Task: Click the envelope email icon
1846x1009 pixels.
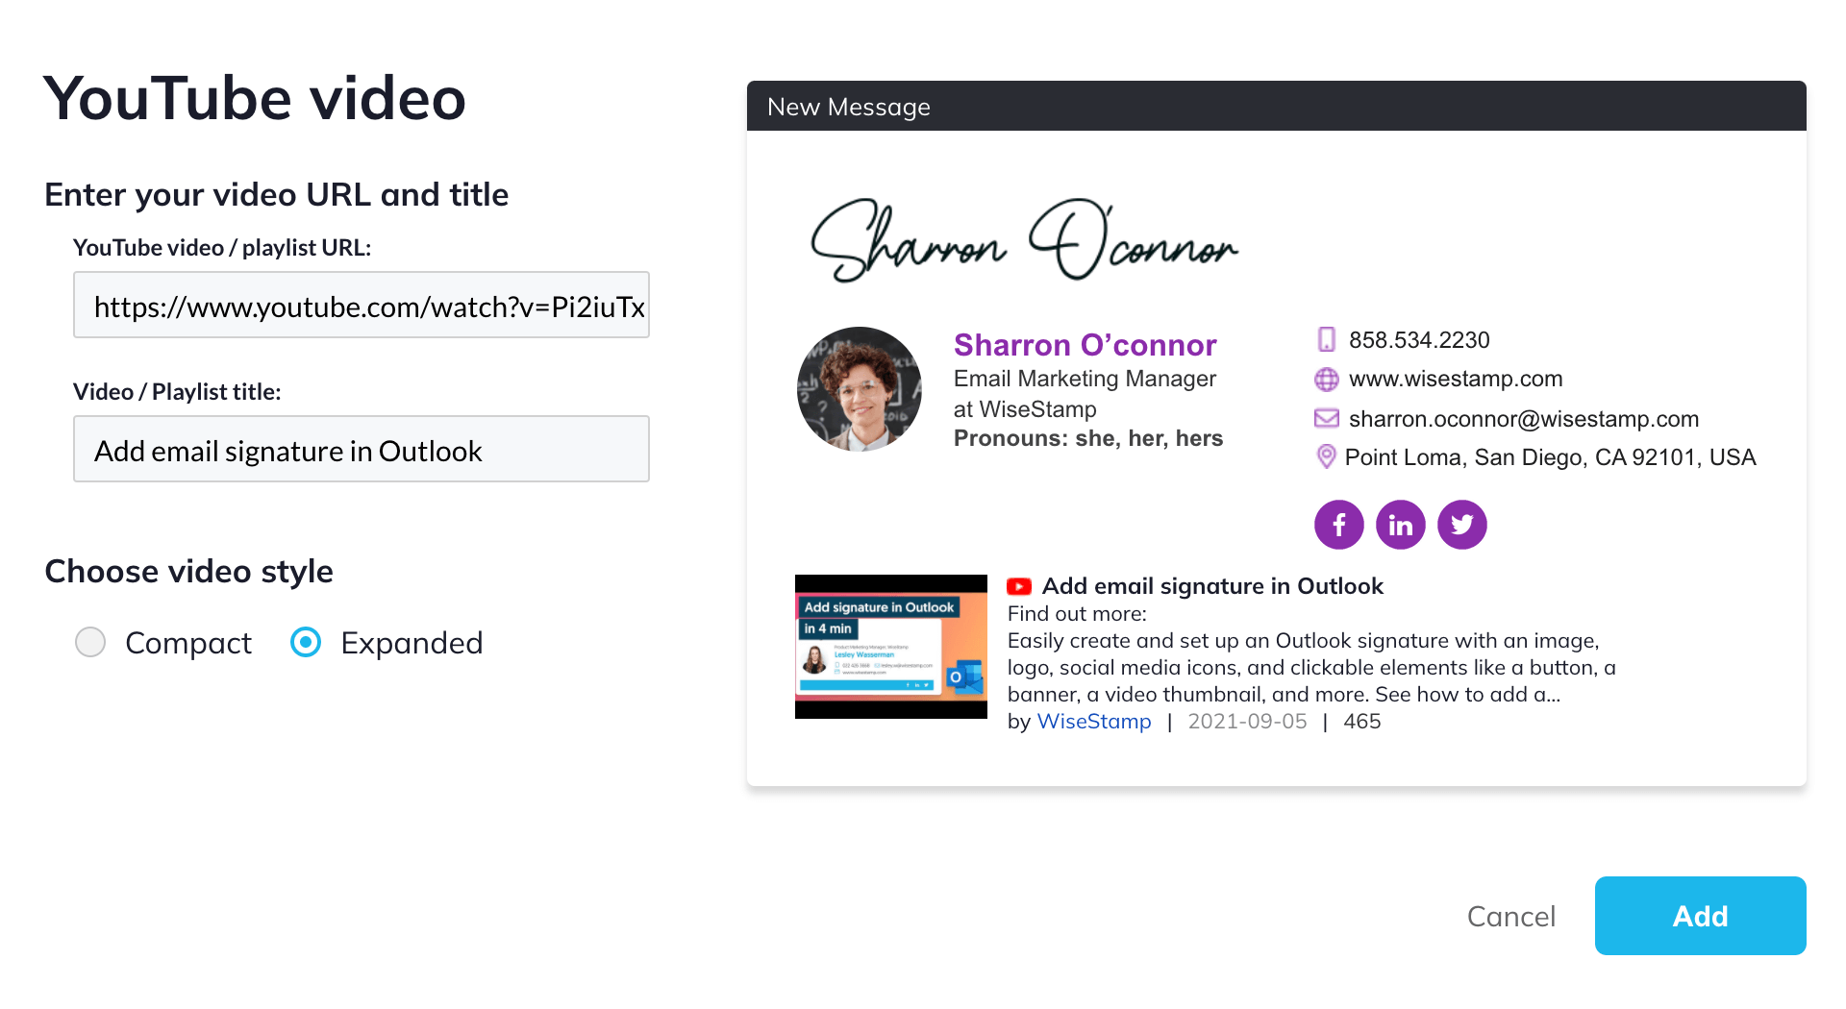Action: (x=1326, y=418)
